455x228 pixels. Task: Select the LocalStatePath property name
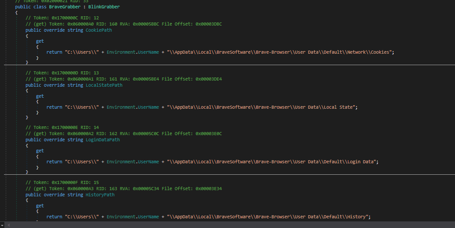104,85
